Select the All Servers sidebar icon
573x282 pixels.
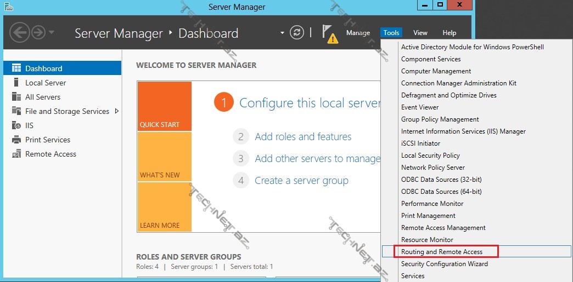tap(16, 97)
